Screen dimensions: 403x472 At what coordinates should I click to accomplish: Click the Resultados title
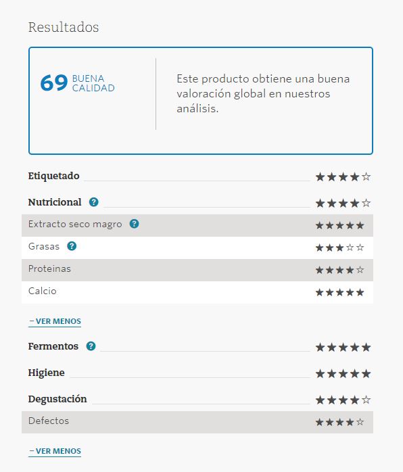[64, 27]
